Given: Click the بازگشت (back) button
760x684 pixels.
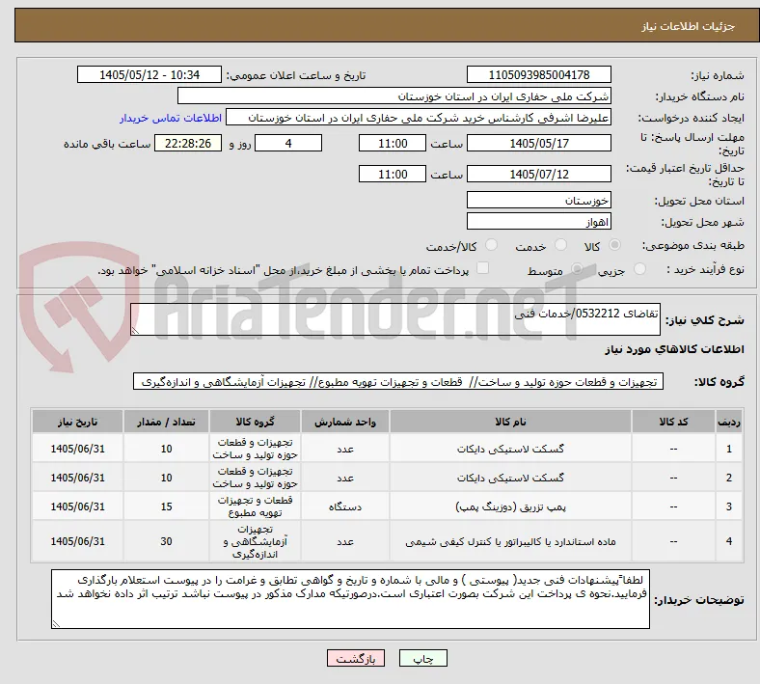Looking at the screenshot, I should click(x=356, y=658).
